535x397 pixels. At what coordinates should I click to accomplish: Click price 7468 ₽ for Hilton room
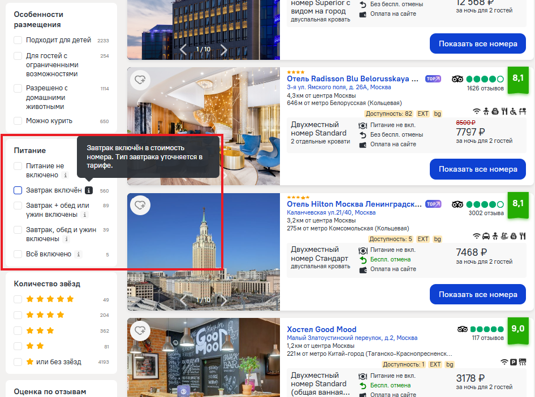[471, 252]
